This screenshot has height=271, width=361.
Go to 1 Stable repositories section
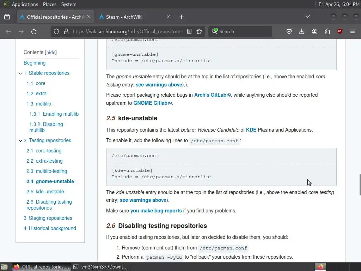[x=47, y=73]
